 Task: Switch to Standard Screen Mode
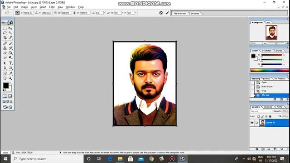click(4, 101)
